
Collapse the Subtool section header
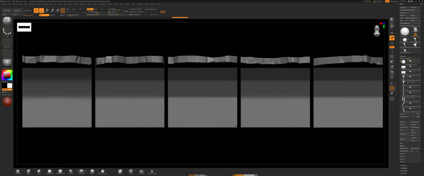[403, 56]
